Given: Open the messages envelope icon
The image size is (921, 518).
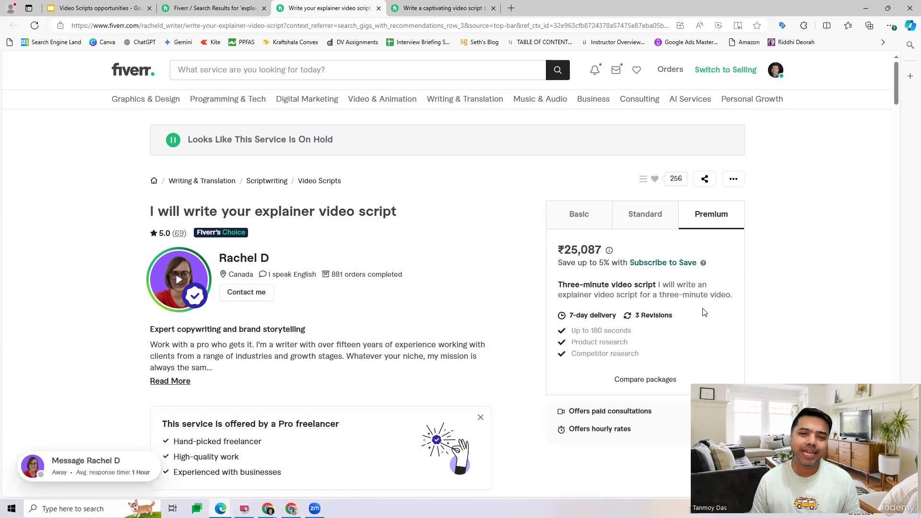Looking at the screenshot, I should pyautogui.click(x=616, y=70).
